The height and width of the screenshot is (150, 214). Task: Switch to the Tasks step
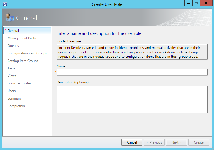[11, 68]
